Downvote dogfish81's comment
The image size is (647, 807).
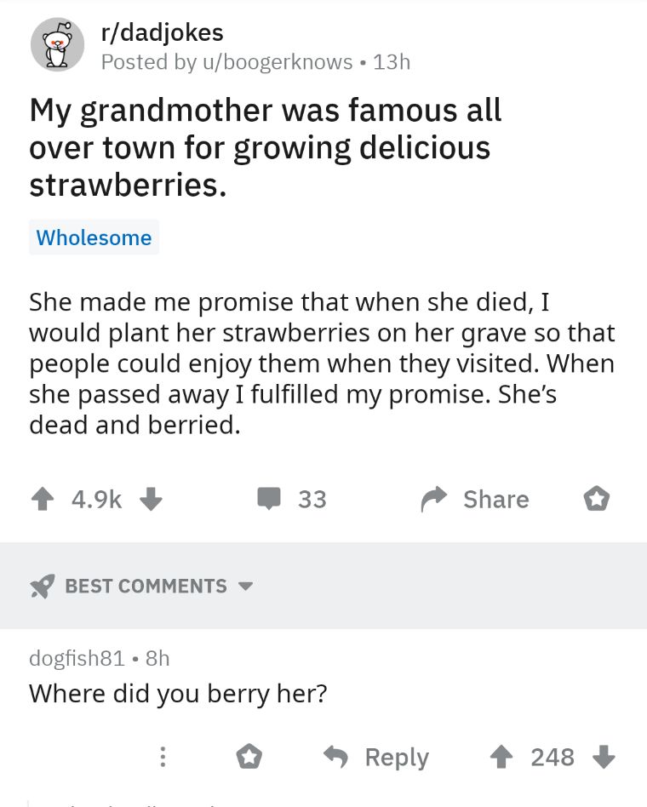click(603, 757)
